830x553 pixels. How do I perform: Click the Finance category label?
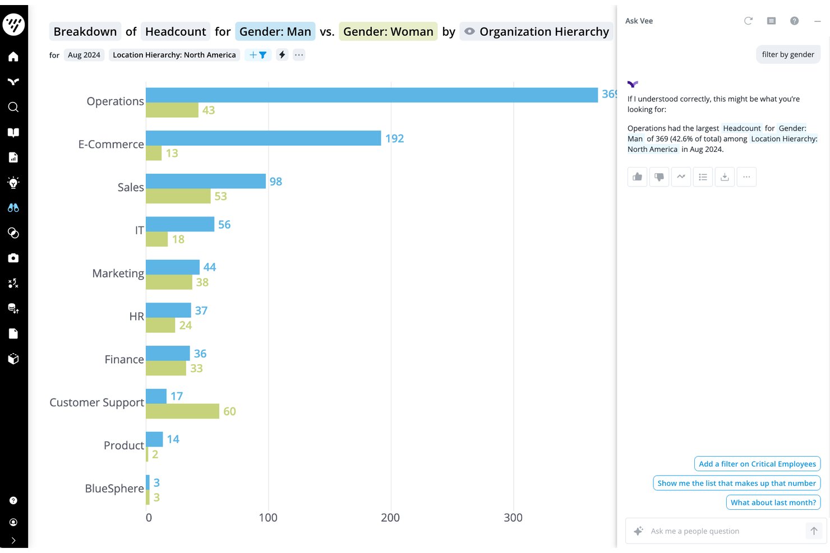click(x=124, y=359)
